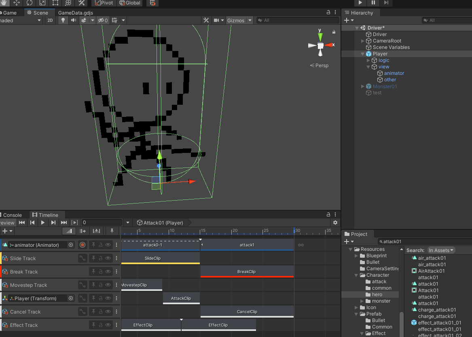Toggle Pivot handle position button
Screen dimensions: 472x337
(x=104, y=3)
